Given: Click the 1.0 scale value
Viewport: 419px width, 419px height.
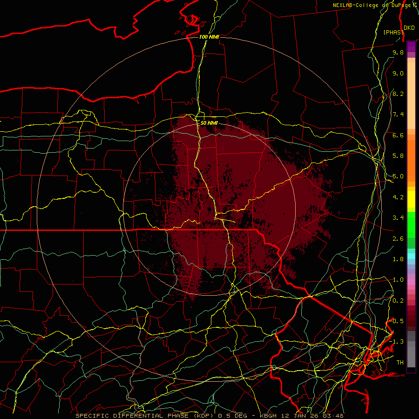Looking at the screenshot, I should [398, 280].
